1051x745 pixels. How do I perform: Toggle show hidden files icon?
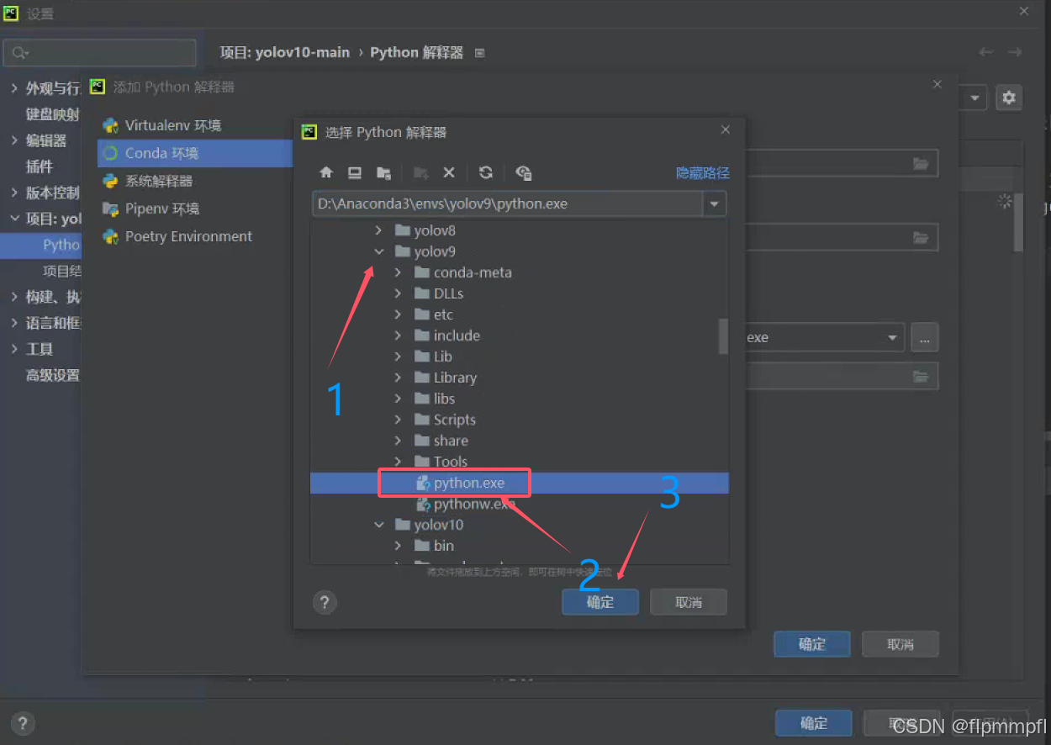523,172
